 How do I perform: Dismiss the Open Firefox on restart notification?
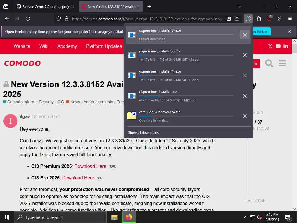290,31
